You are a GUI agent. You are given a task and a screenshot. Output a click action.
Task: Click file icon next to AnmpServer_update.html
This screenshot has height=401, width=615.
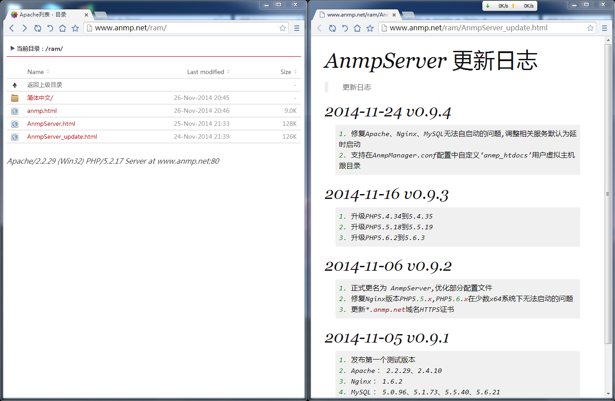pyautogui.click(x=15, y=137)
